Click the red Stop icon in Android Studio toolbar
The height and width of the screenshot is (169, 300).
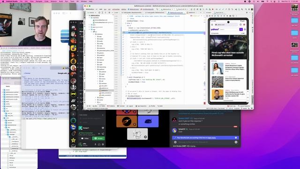point(212,9)
